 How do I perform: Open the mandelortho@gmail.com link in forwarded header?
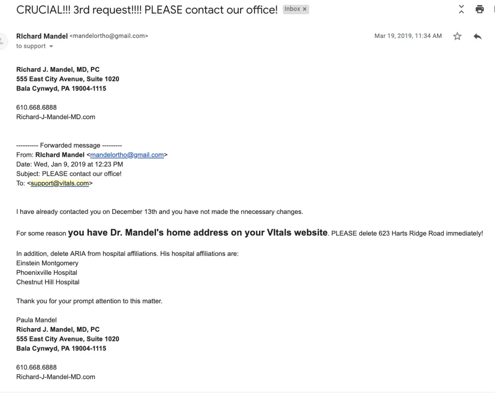coord(127,155)
